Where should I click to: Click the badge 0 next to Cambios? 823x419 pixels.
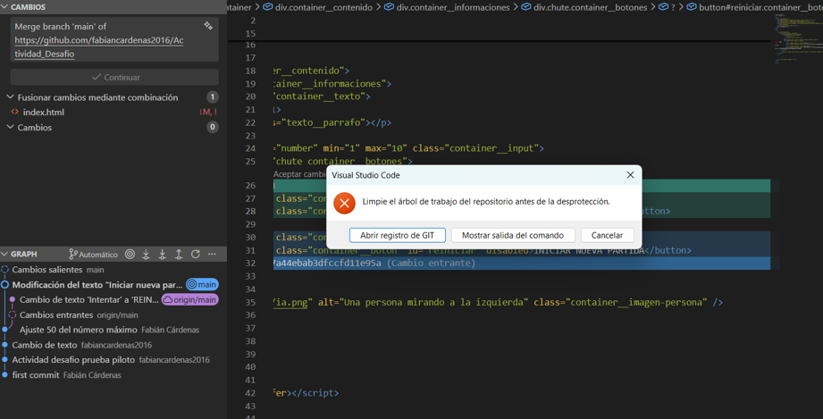212,127
